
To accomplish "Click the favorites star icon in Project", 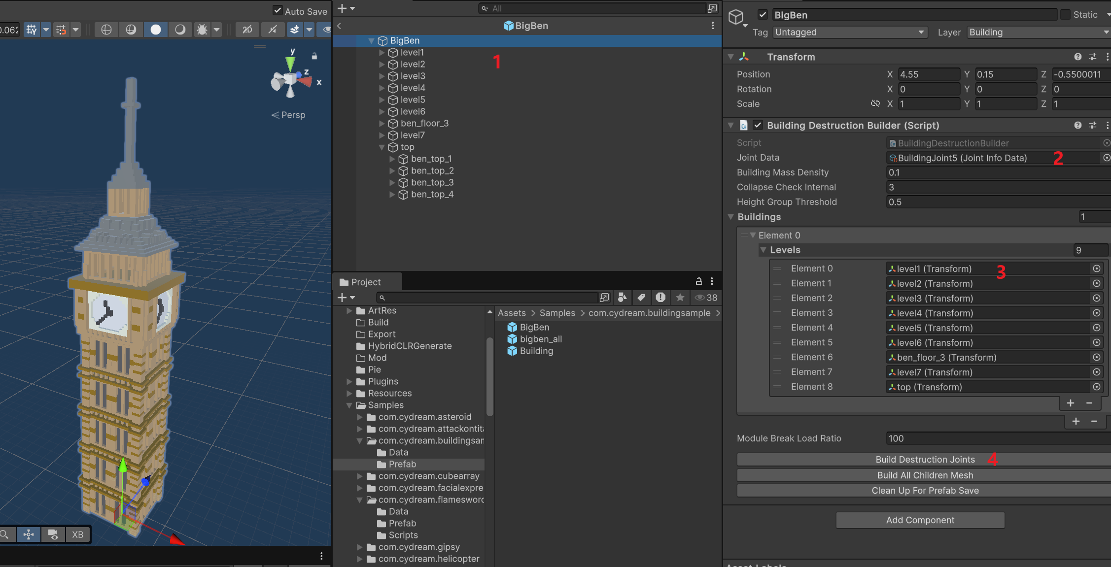I will point(680,298).
